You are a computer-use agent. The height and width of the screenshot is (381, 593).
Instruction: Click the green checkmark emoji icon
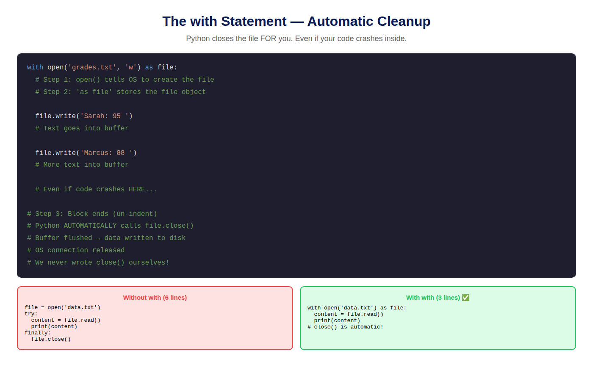coord(466,298)
